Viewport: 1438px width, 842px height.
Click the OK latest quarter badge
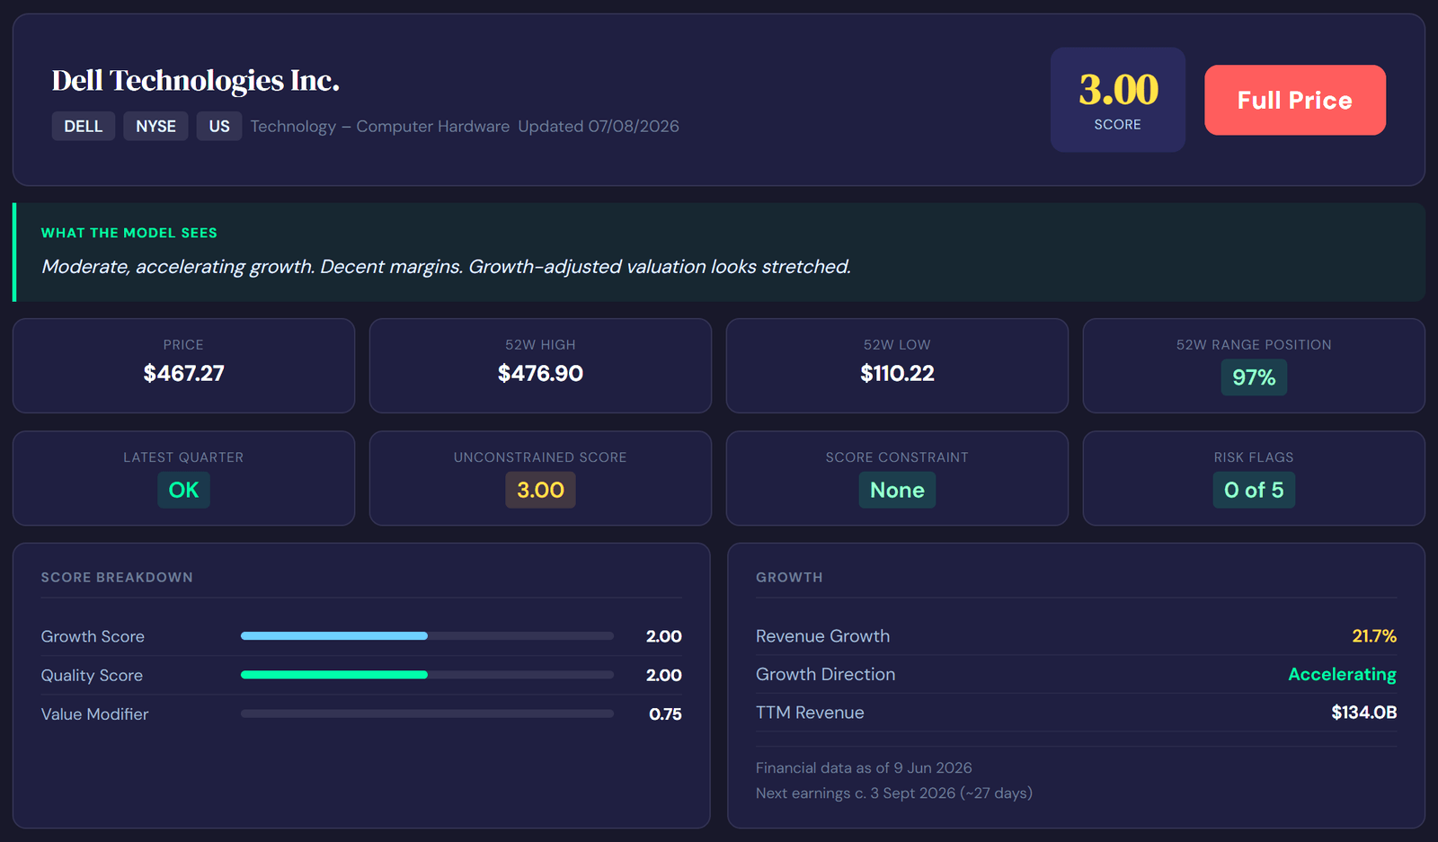click(x=183, y=490)
